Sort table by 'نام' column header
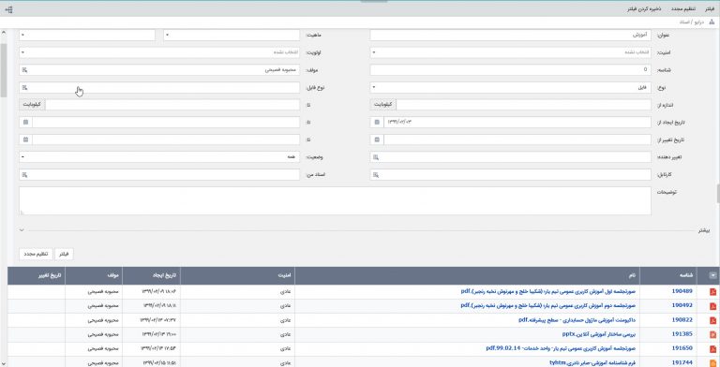Image resolution: width=720 pixels, height=367 pixels. tap(468, 275)
